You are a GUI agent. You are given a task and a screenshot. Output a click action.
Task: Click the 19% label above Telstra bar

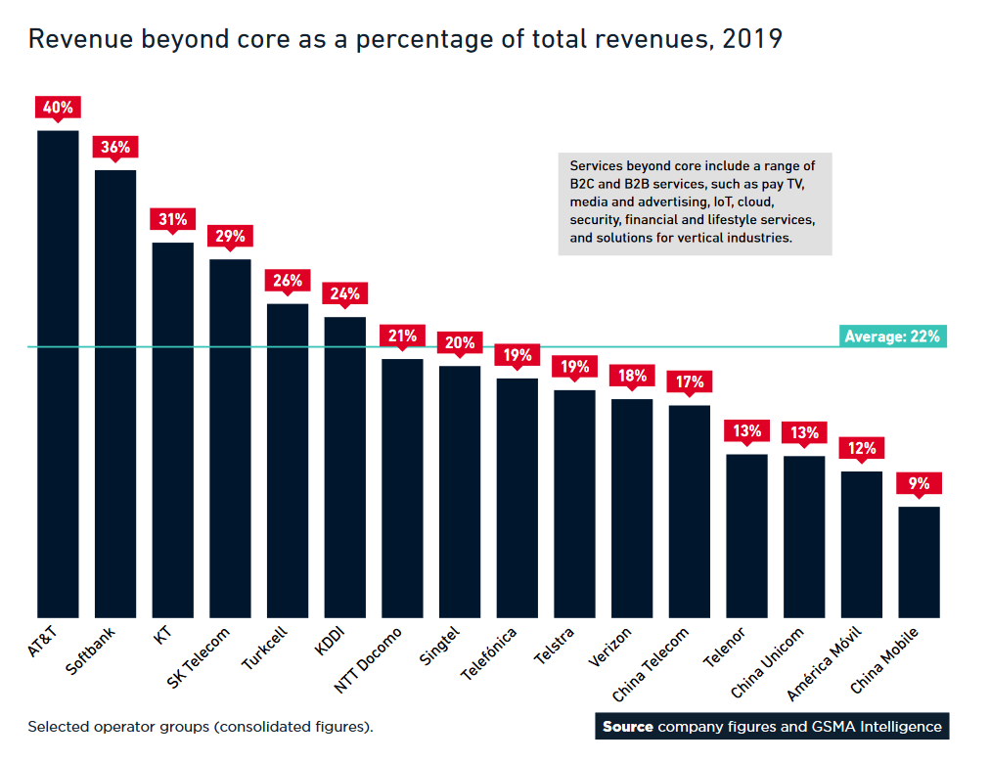tap(575, 367)
